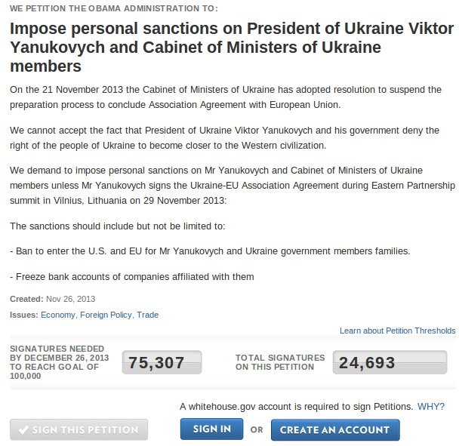Click the paragraph about 21 November 2013 resolution
Viewport: 459px width, 446px height.
click(x=225, y=97)
